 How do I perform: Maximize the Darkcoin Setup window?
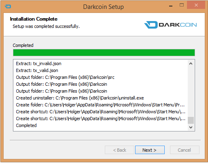coord(182,5)
